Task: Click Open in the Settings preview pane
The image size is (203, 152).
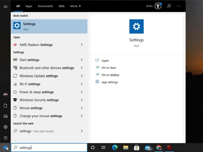Action: (105, 61)
